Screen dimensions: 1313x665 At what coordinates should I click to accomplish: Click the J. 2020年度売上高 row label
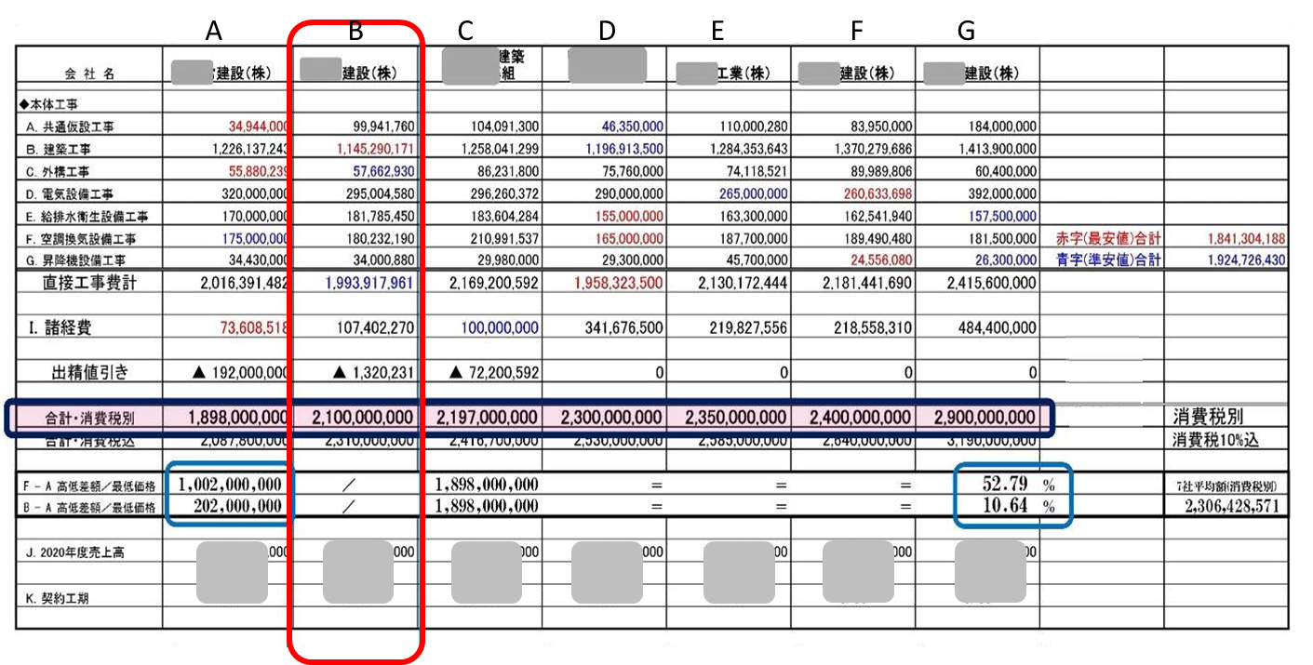74,552
